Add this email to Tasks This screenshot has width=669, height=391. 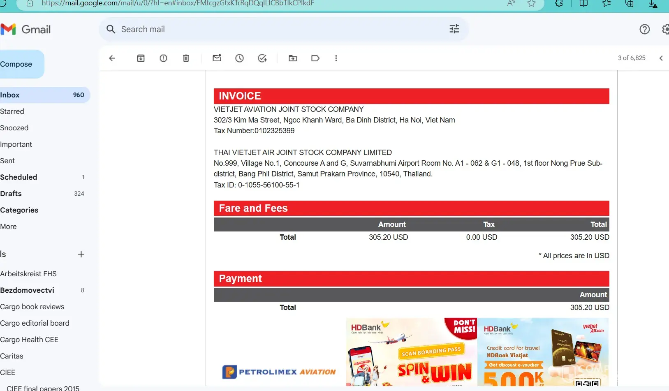click(262, 58)
